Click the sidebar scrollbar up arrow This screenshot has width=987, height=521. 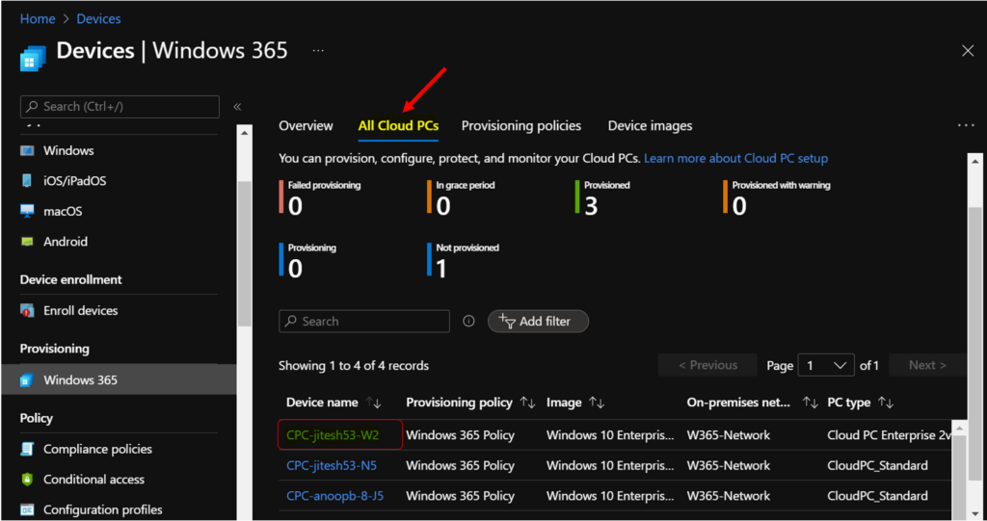[x=244, y=134]
